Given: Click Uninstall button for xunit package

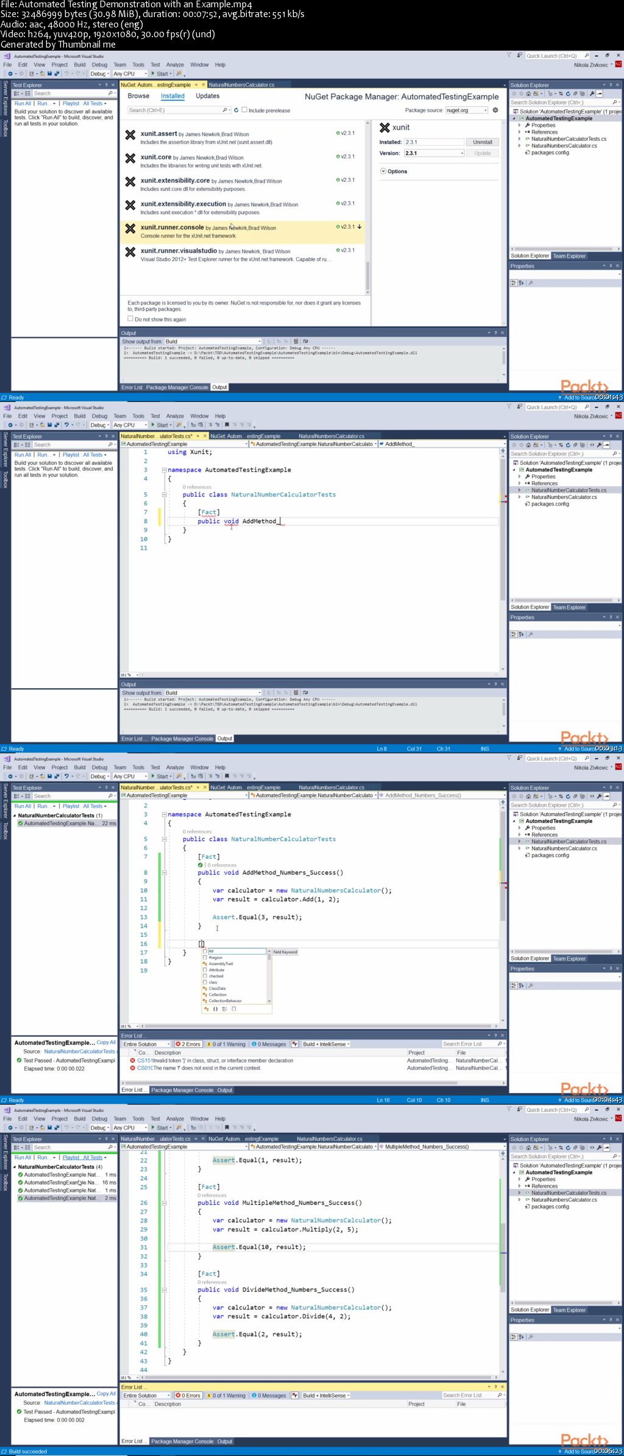Looking at the screenshot, I should (483, 142).
